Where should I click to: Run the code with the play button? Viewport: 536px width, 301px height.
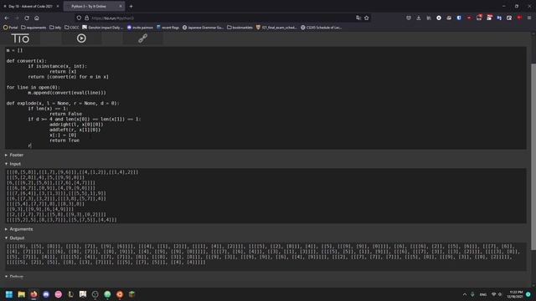click(81, 38)
